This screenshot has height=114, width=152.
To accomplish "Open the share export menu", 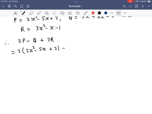I will click(28, 6).
